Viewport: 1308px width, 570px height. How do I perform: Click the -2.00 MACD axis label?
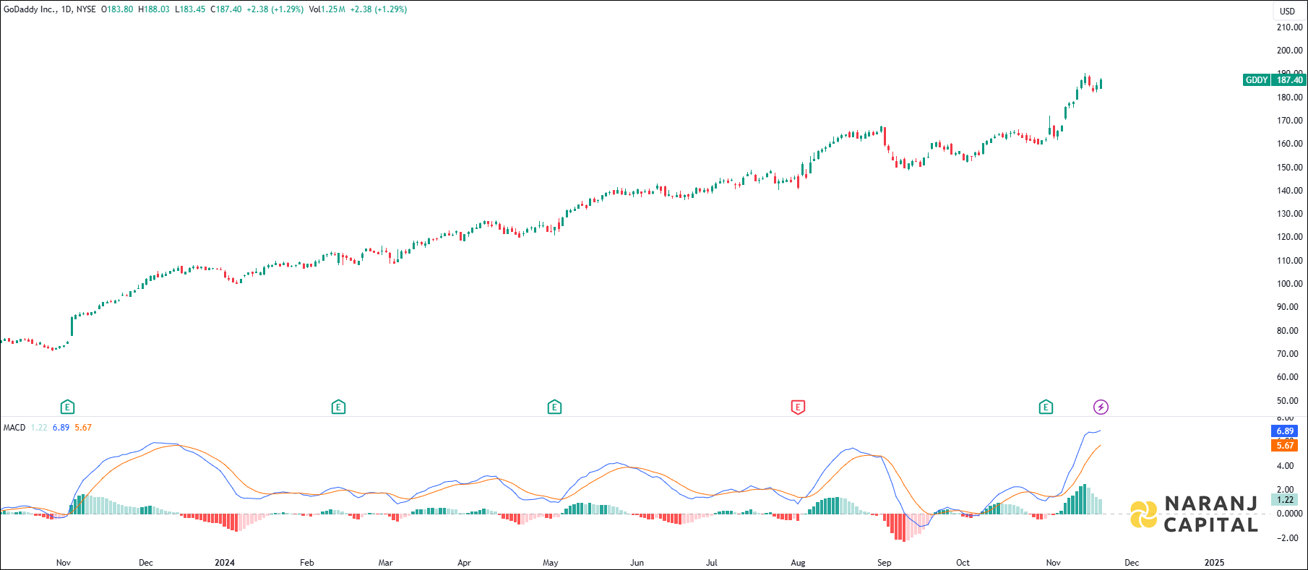coord(1288,538)
